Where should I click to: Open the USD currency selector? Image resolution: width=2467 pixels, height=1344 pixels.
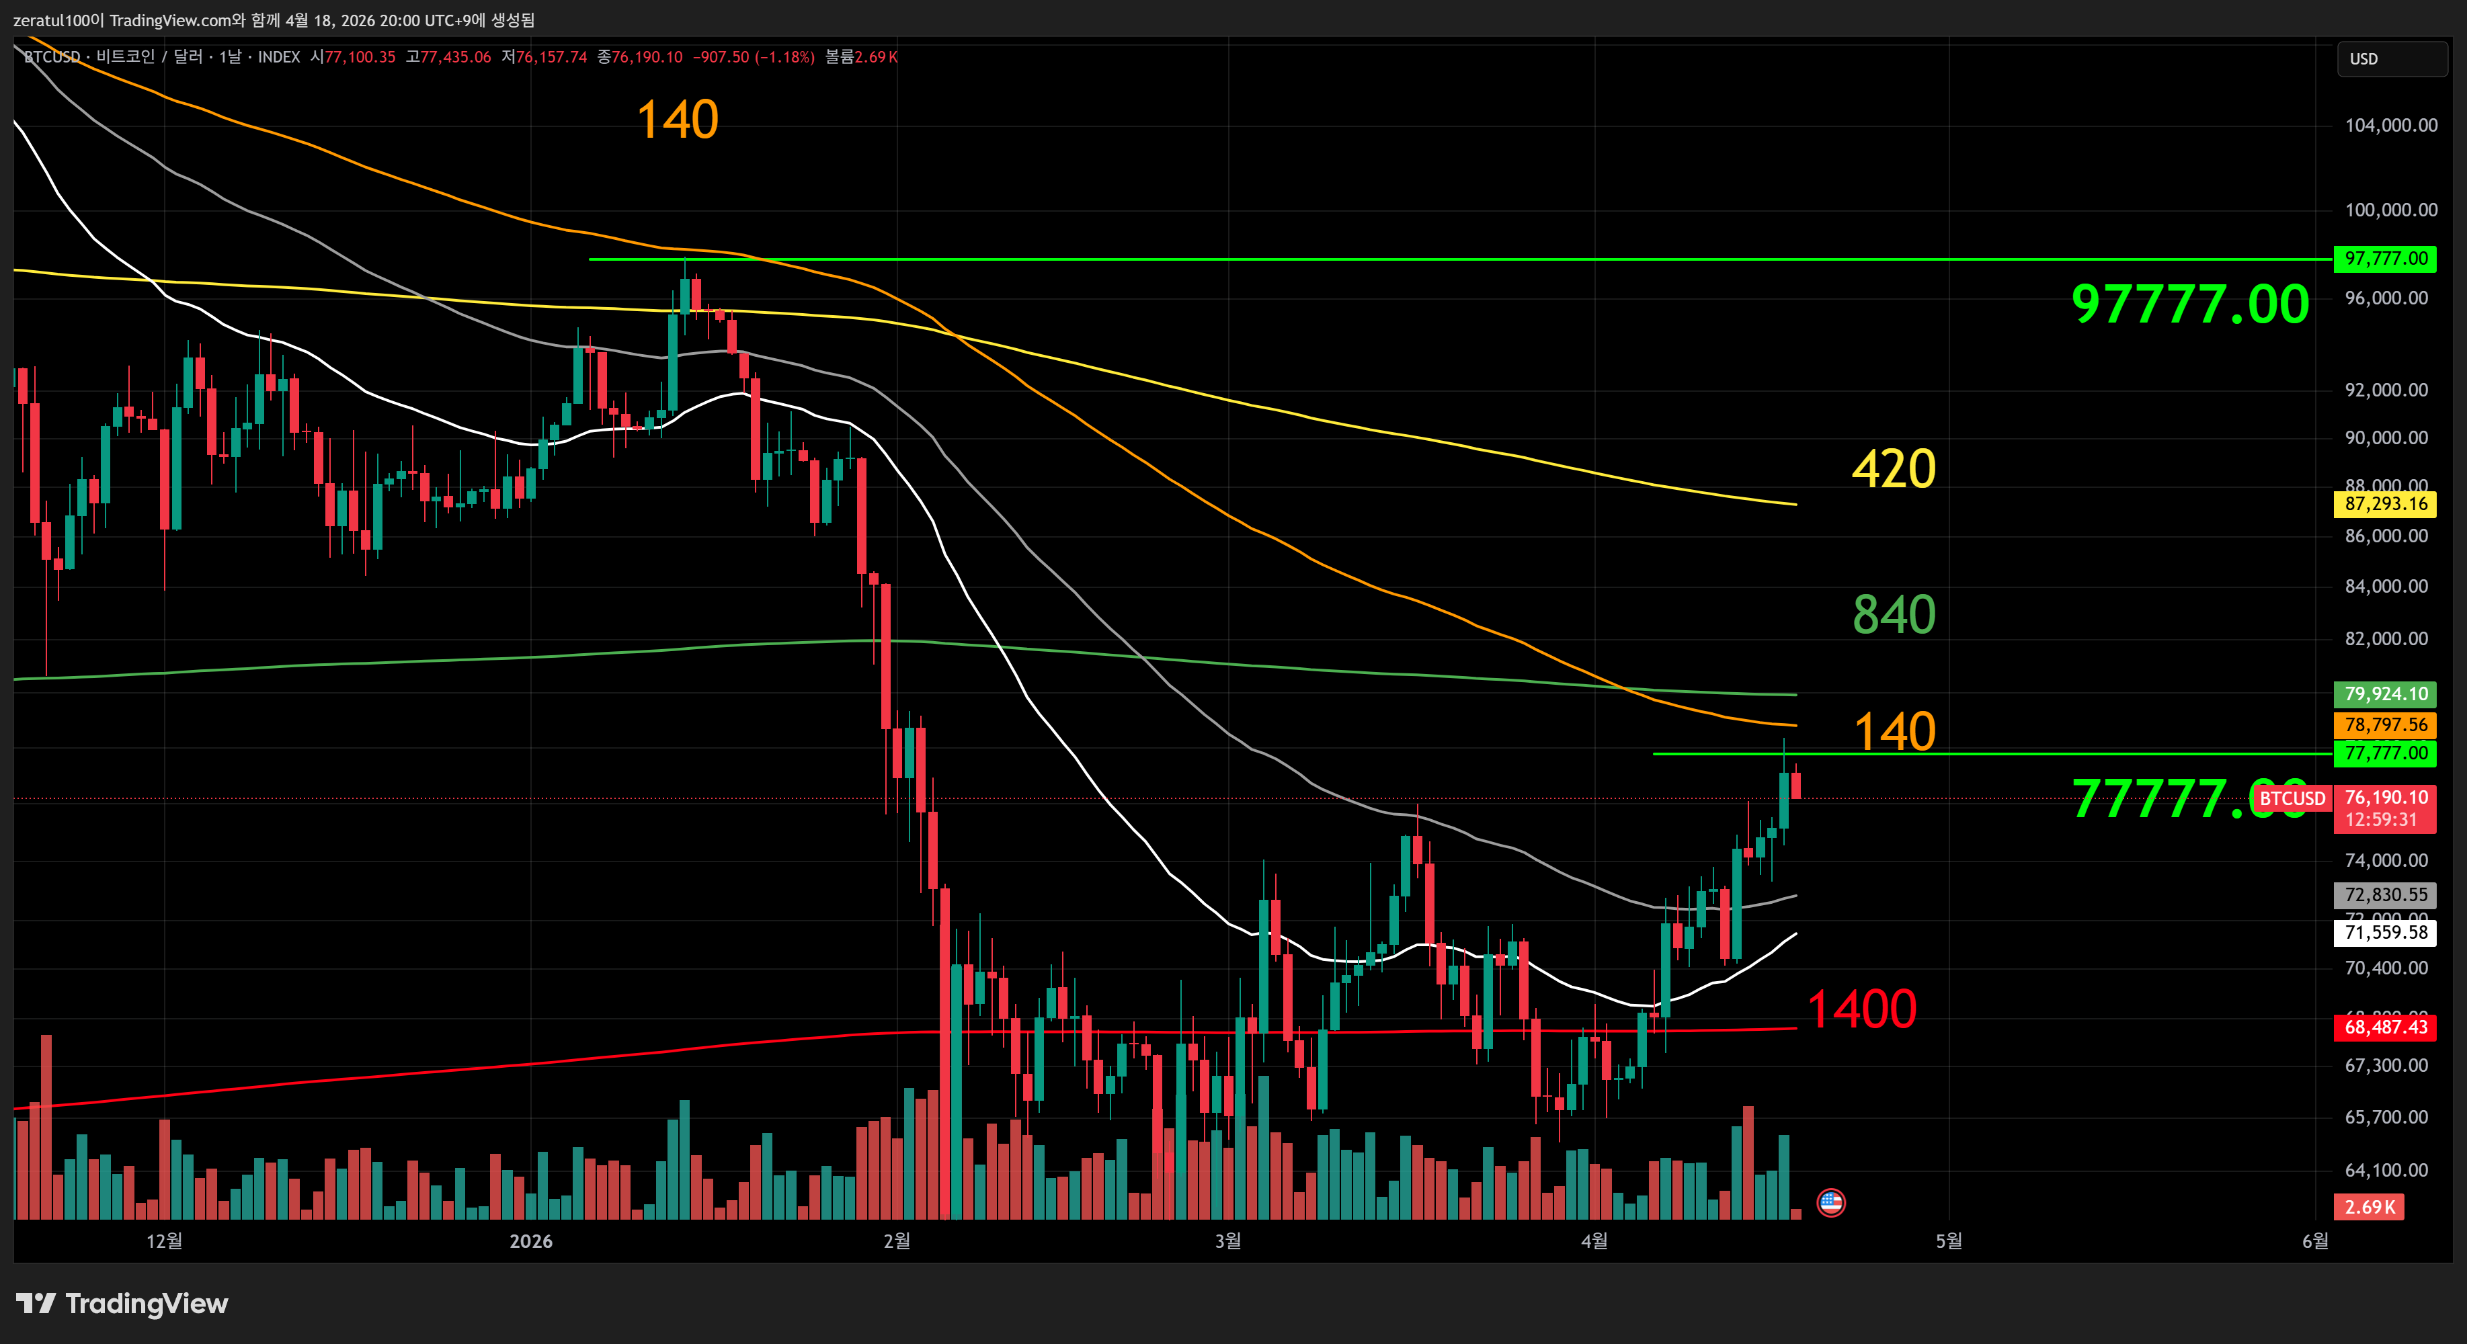point(2391,58)
